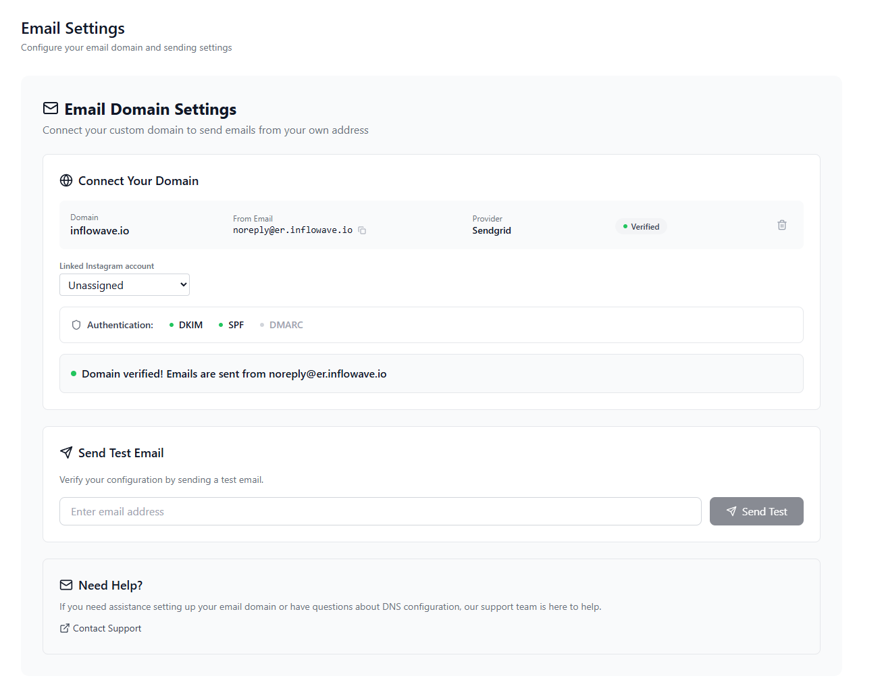
Task: Click the envelope icon beside Email Domain Settings
Action: click(x=50, y=107)
